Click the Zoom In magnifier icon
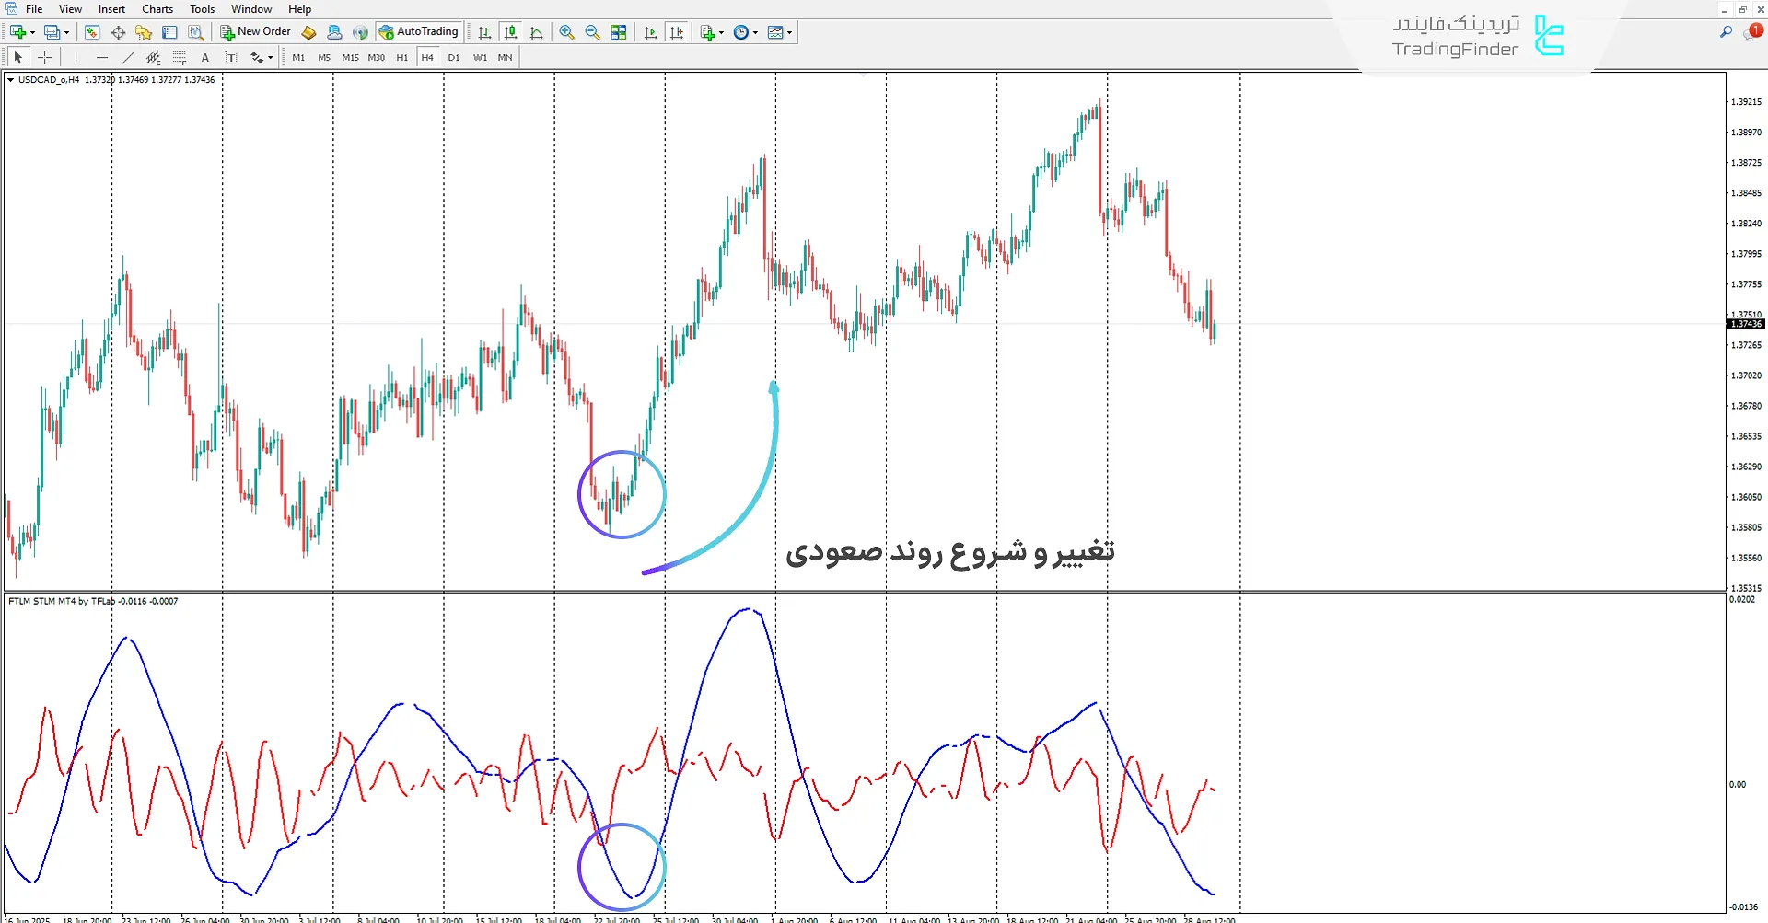 tap(566, 32)
